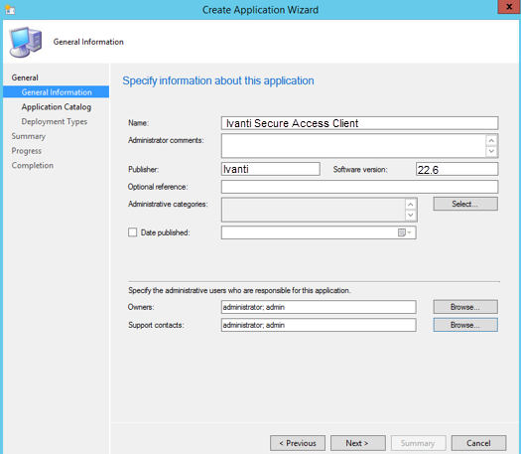Click the Owners text field

coord(319,307)
